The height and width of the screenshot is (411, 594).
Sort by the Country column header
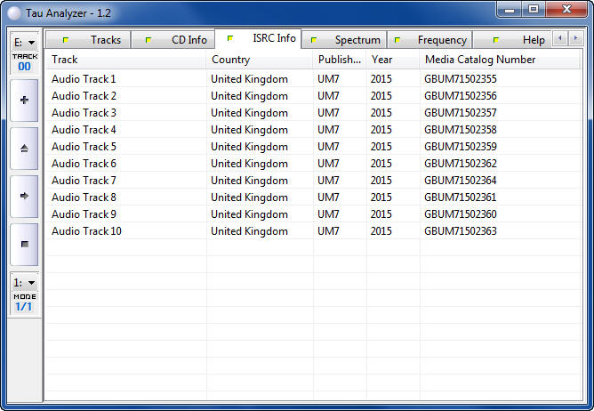point(259,60)
